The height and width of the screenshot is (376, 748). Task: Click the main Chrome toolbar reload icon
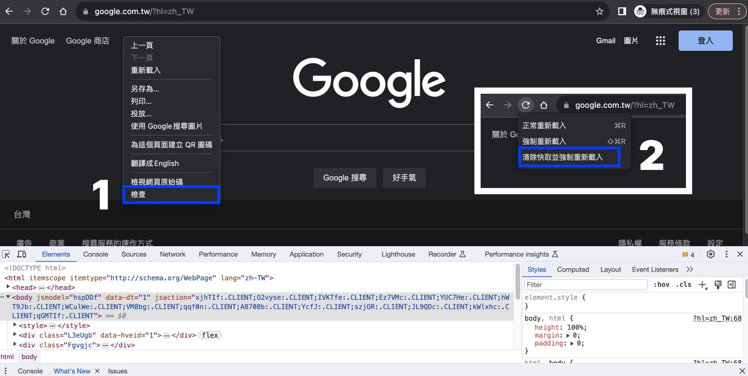pyautogui.click(x=45, y=11)
